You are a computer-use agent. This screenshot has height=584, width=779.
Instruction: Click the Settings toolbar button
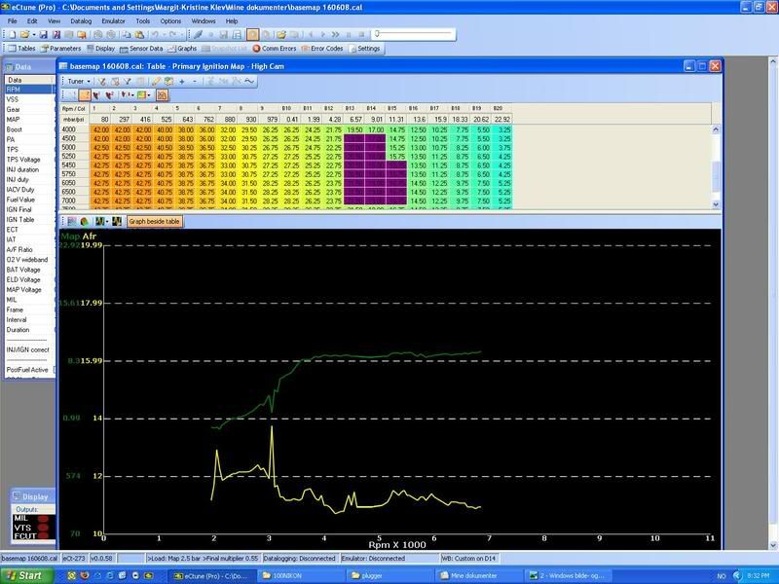click(364, 48)
